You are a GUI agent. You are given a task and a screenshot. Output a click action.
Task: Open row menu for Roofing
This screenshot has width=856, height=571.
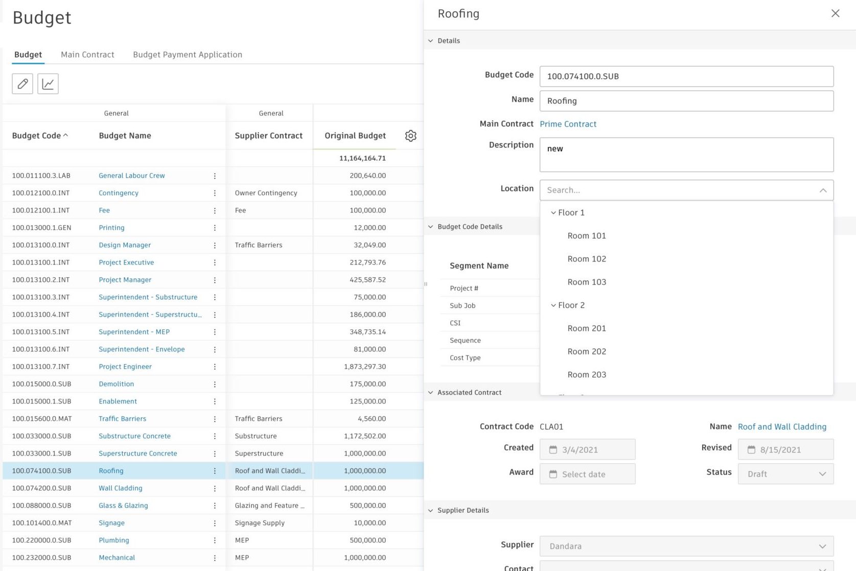(215, 471)
